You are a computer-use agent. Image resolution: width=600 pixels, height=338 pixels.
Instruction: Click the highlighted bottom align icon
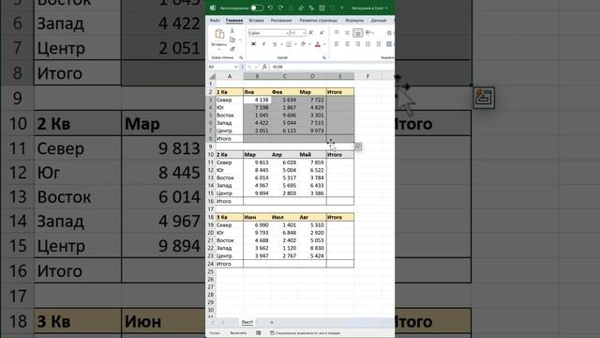(x=357, y=33)
